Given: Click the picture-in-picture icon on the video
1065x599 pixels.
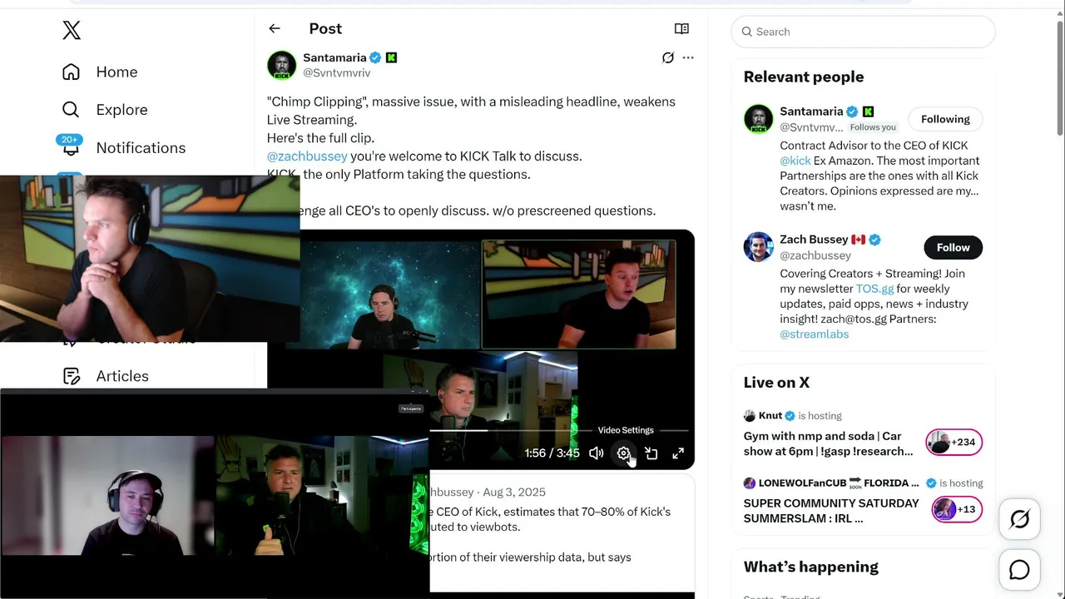Looking at the screenshot, I should click(x=651, y=453).
